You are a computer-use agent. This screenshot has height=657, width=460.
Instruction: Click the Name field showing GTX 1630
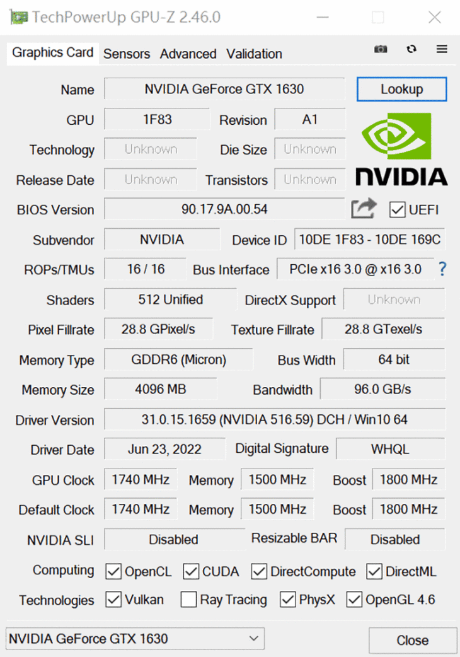224,89
